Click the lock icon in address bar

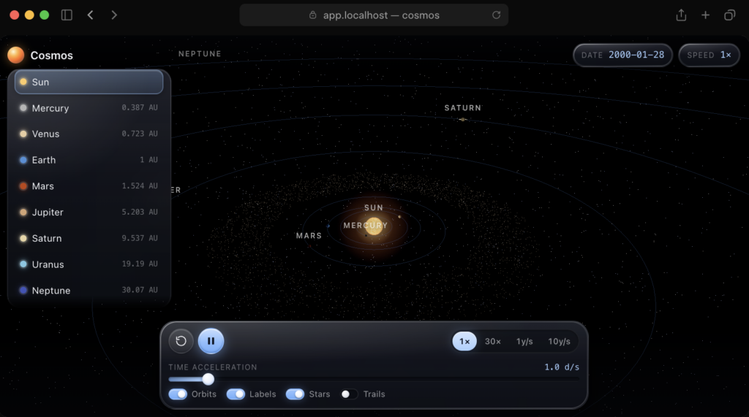[x=312, y=15]
